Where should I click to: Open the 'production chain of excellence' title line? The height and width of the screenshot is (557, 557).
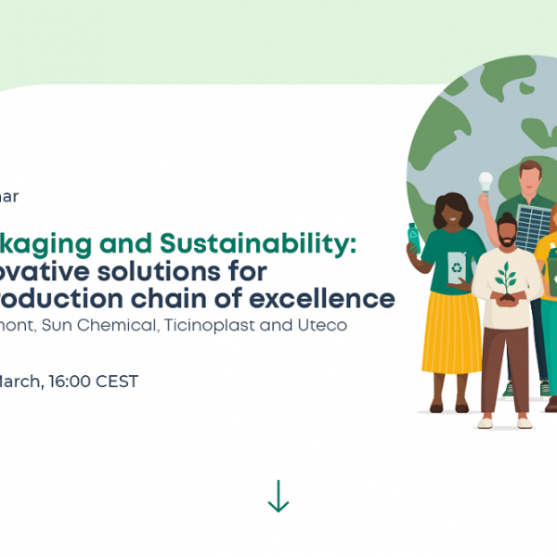click(x=197, y=299)
